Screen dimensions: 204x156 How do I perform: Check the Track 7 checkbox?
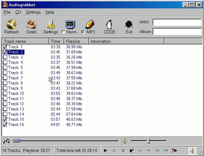click(5, 78)
